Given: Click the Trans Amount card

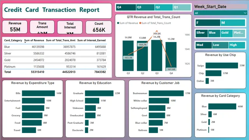Looking at the screenshot, I should coord(42,27).
